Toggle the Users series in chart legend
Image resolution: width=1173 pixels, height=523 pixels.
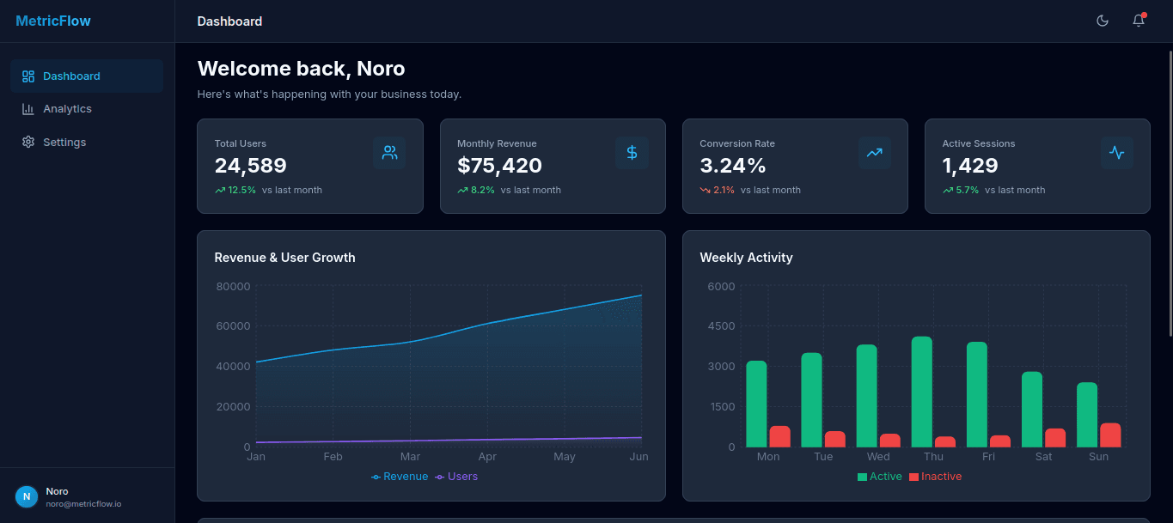[x=456, y=477]
